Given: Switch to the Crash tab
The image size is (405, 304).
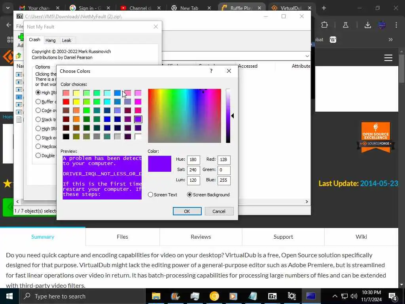Looking at the screenshot, I should 34,40.
